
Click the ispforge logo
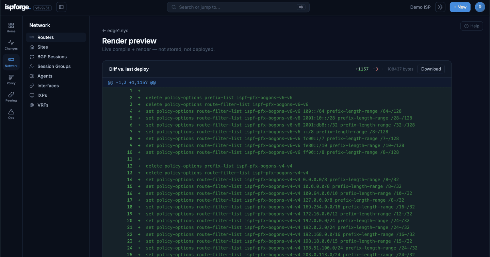click(x=18, y=7)
